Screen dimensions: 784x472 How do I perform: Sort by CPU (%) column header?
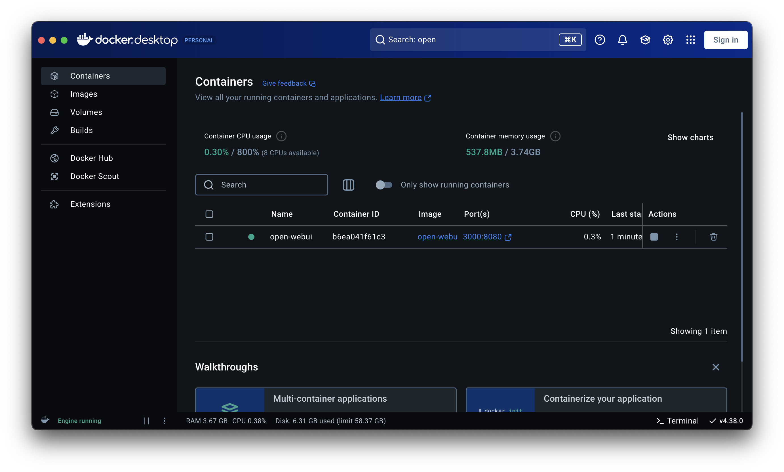pos(585,214)
